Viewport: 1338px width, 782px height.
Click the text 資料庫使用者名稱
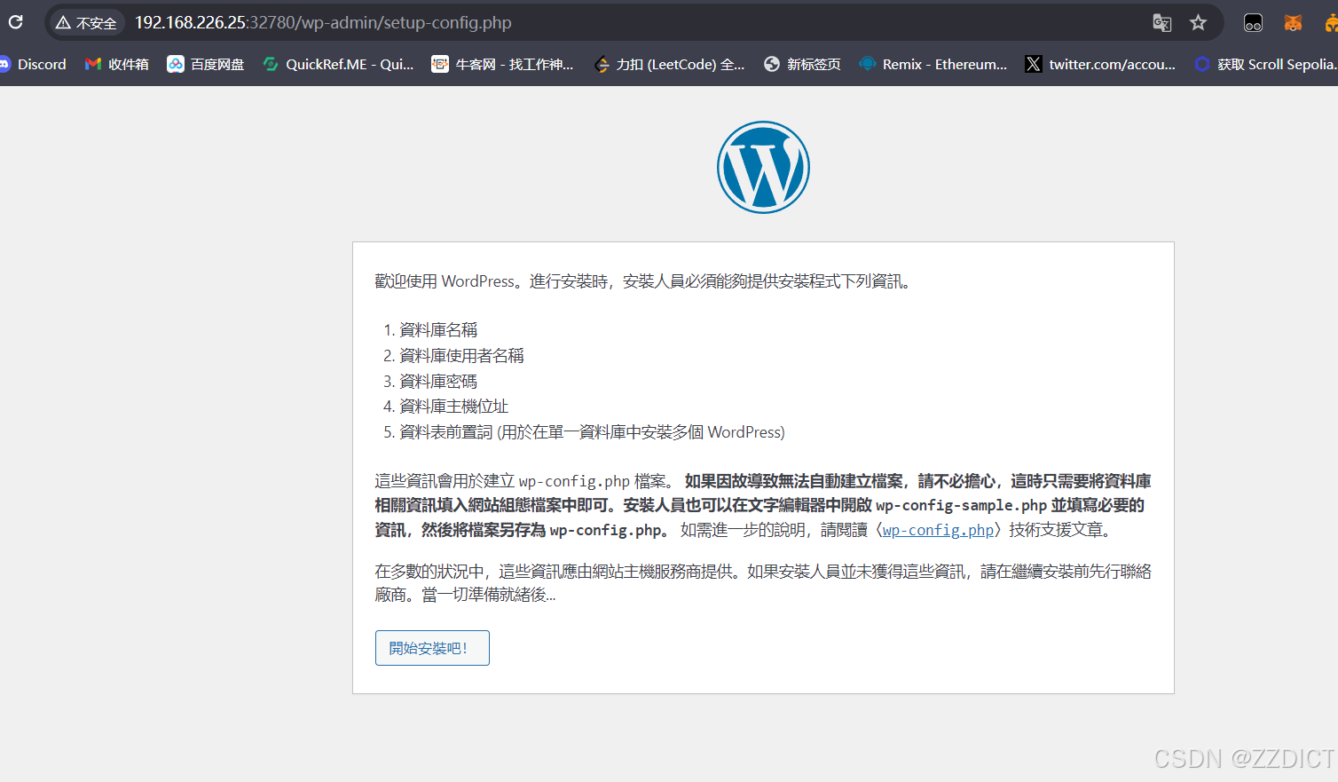click(x=461, y=356)
